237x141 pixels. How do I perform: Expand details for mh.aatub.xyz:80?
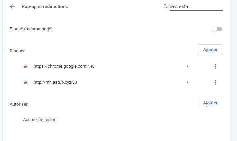(187, 82)
